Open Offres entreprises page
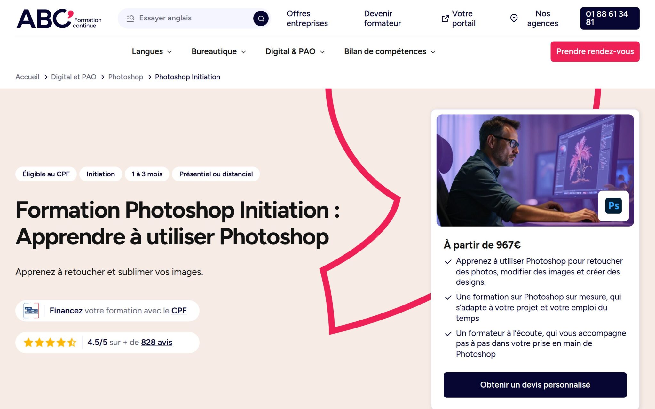The image size is (655, 409). (x=307, y=19)
